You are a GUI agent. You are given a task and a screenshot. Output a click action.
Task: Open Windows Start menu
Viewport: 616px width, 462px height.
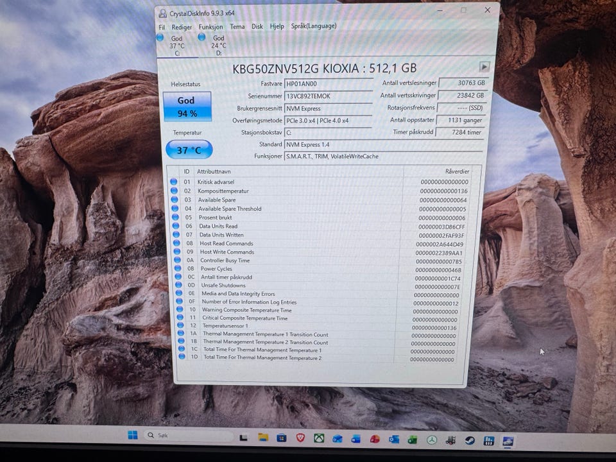point(133,435)
